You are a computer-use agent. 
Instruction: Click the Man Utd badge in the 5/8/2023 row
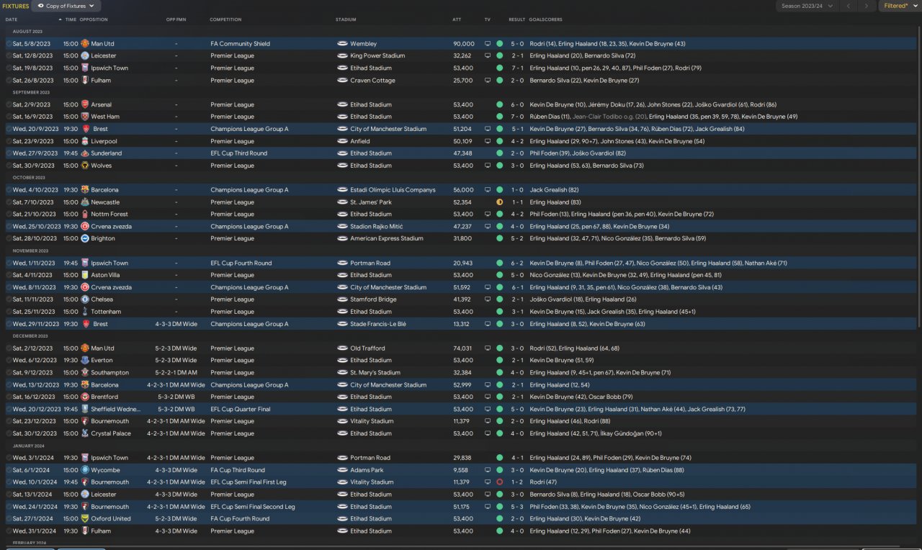(85, 44)
